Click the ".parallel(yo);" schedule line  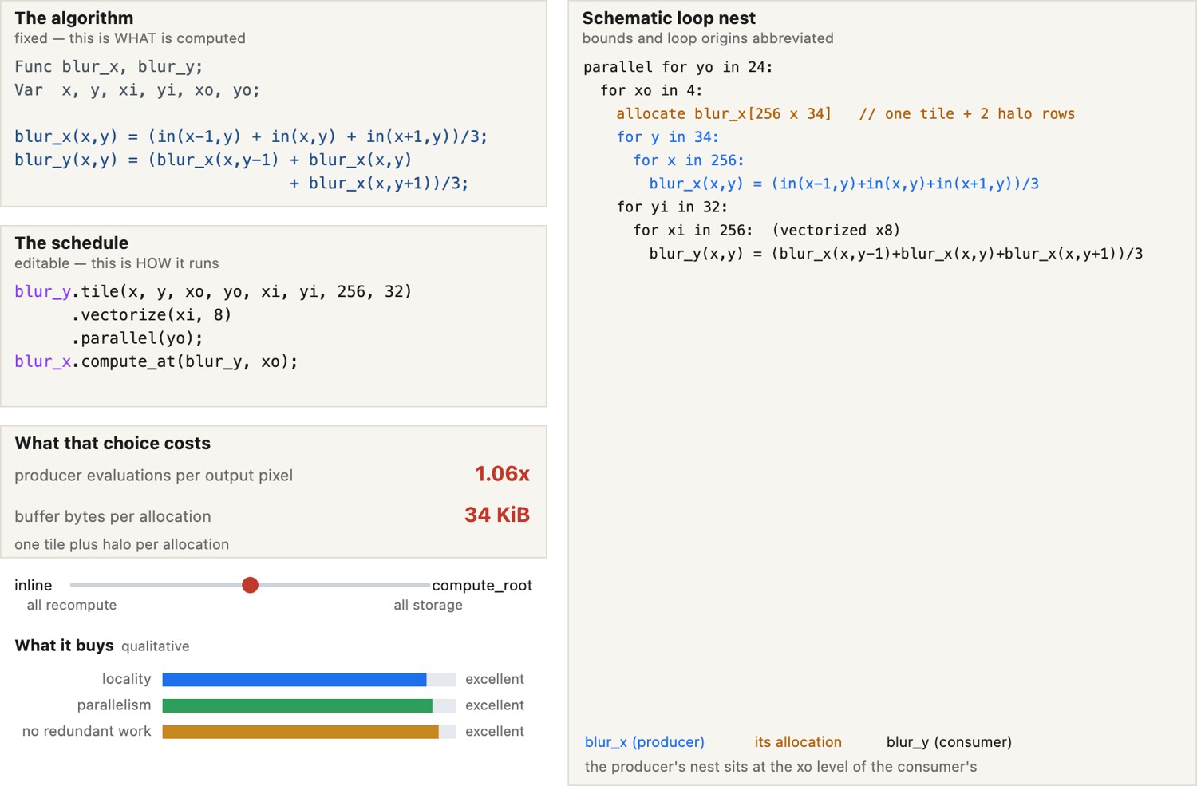[137, 338]
